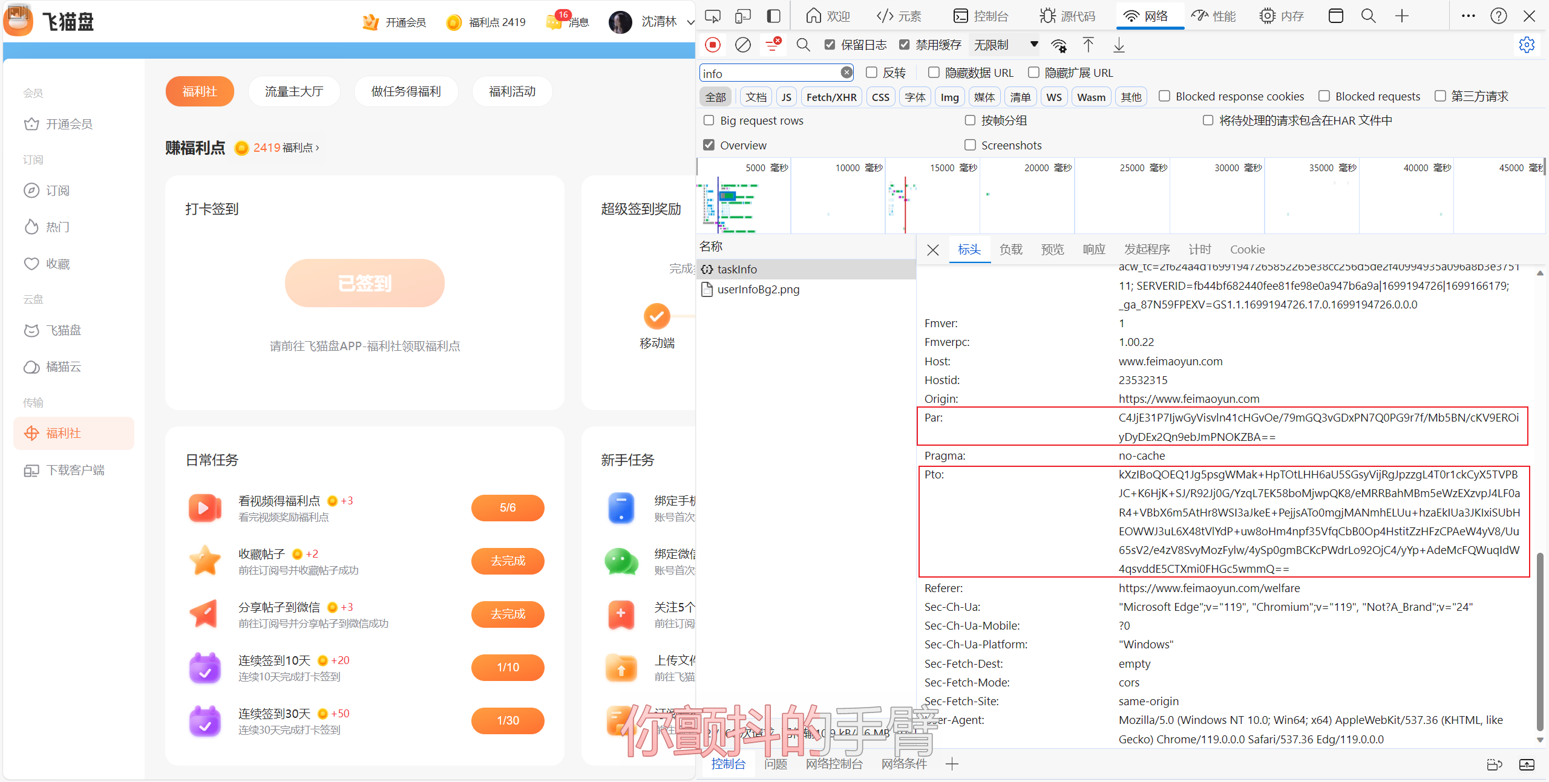Click the info filter input field
The image size is (1549, 782).
[x=768, y=73]
